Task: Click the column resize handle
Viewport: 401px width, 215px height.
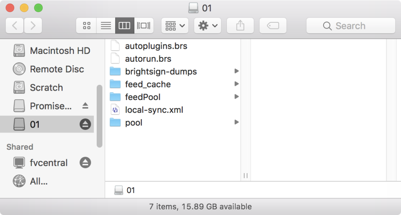Action: click(x=246, y=176)
